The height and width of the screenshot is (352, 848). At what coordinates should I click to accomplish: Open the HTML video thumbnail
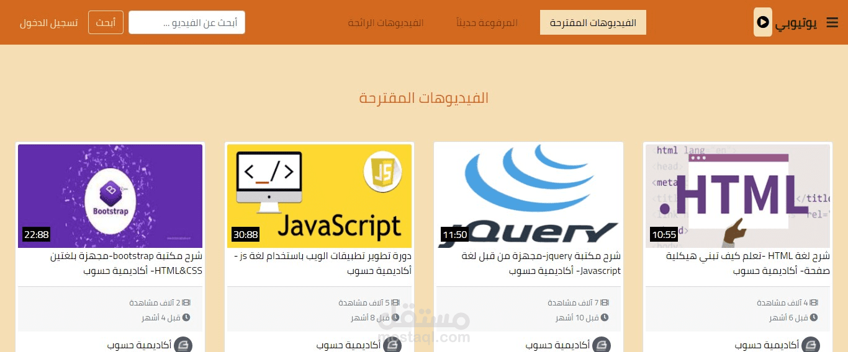(737, 196)
